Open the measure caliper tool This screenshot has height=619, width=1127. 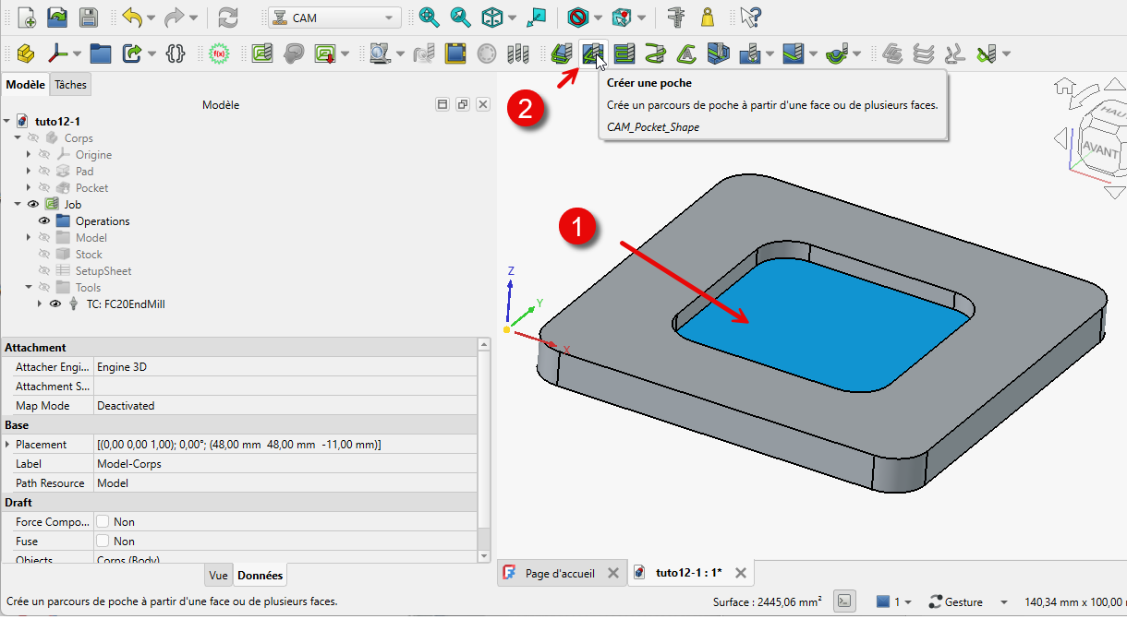(676, 17)
